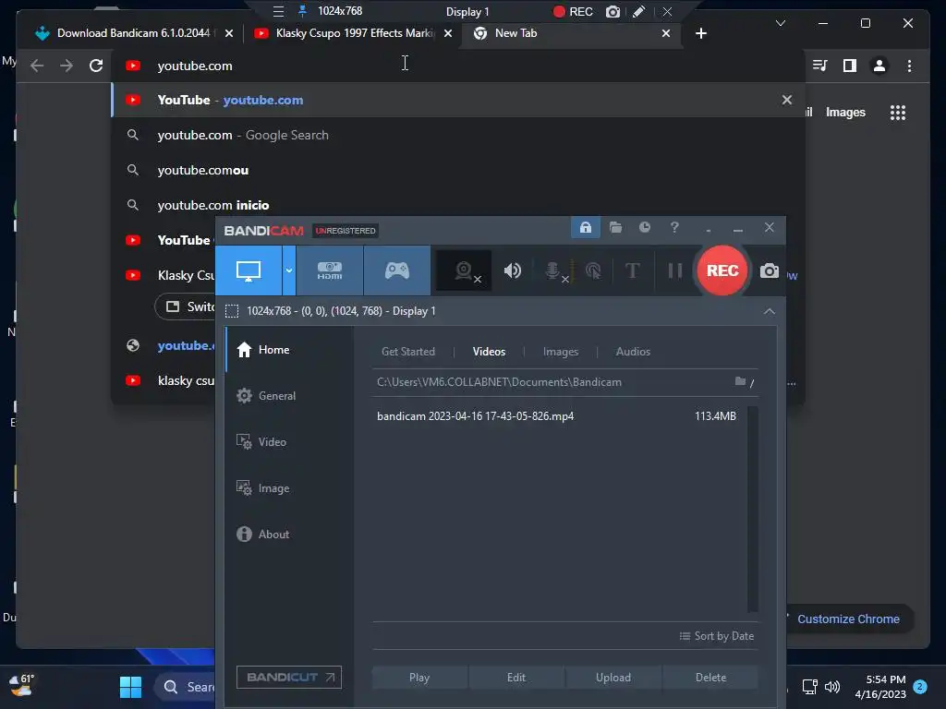The height and width of the screenshot is (709, 946).
Task: Open the scheduled recording clock icon
Action: (x=645, y=227)
